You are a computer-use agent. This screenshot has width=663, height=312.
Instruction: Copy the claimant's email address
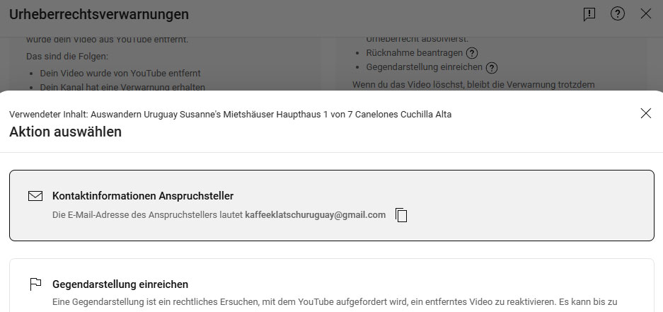(401, 215)
